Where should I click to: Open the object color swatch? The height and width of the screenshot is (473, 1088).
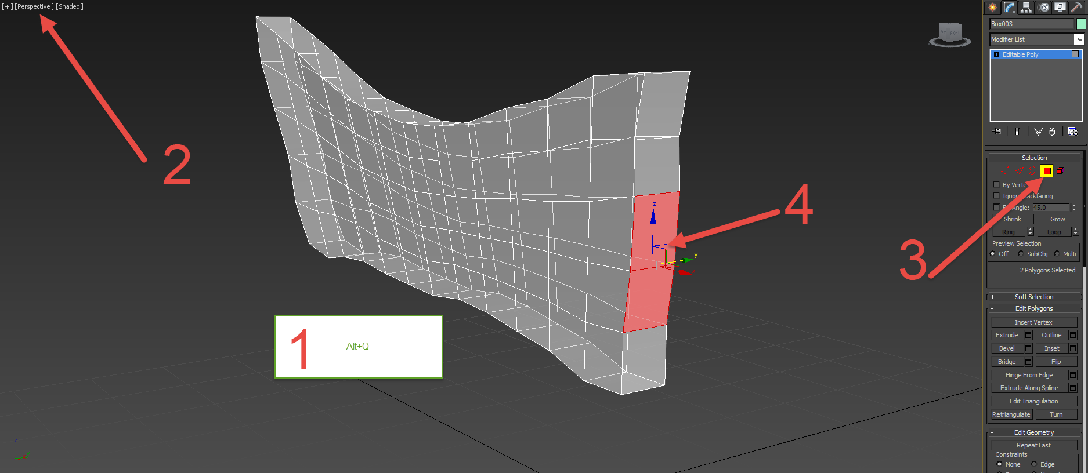[x=1081, y=24]
